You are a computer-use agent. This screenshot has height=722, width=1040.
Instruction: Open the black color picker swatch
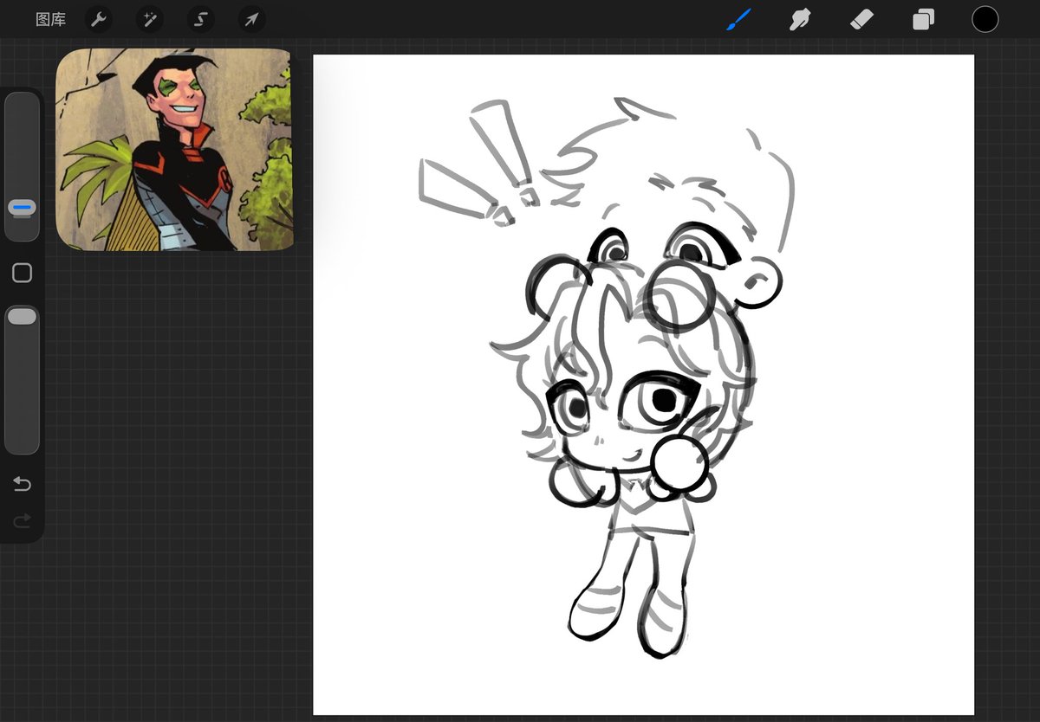[x=985, y=19]
